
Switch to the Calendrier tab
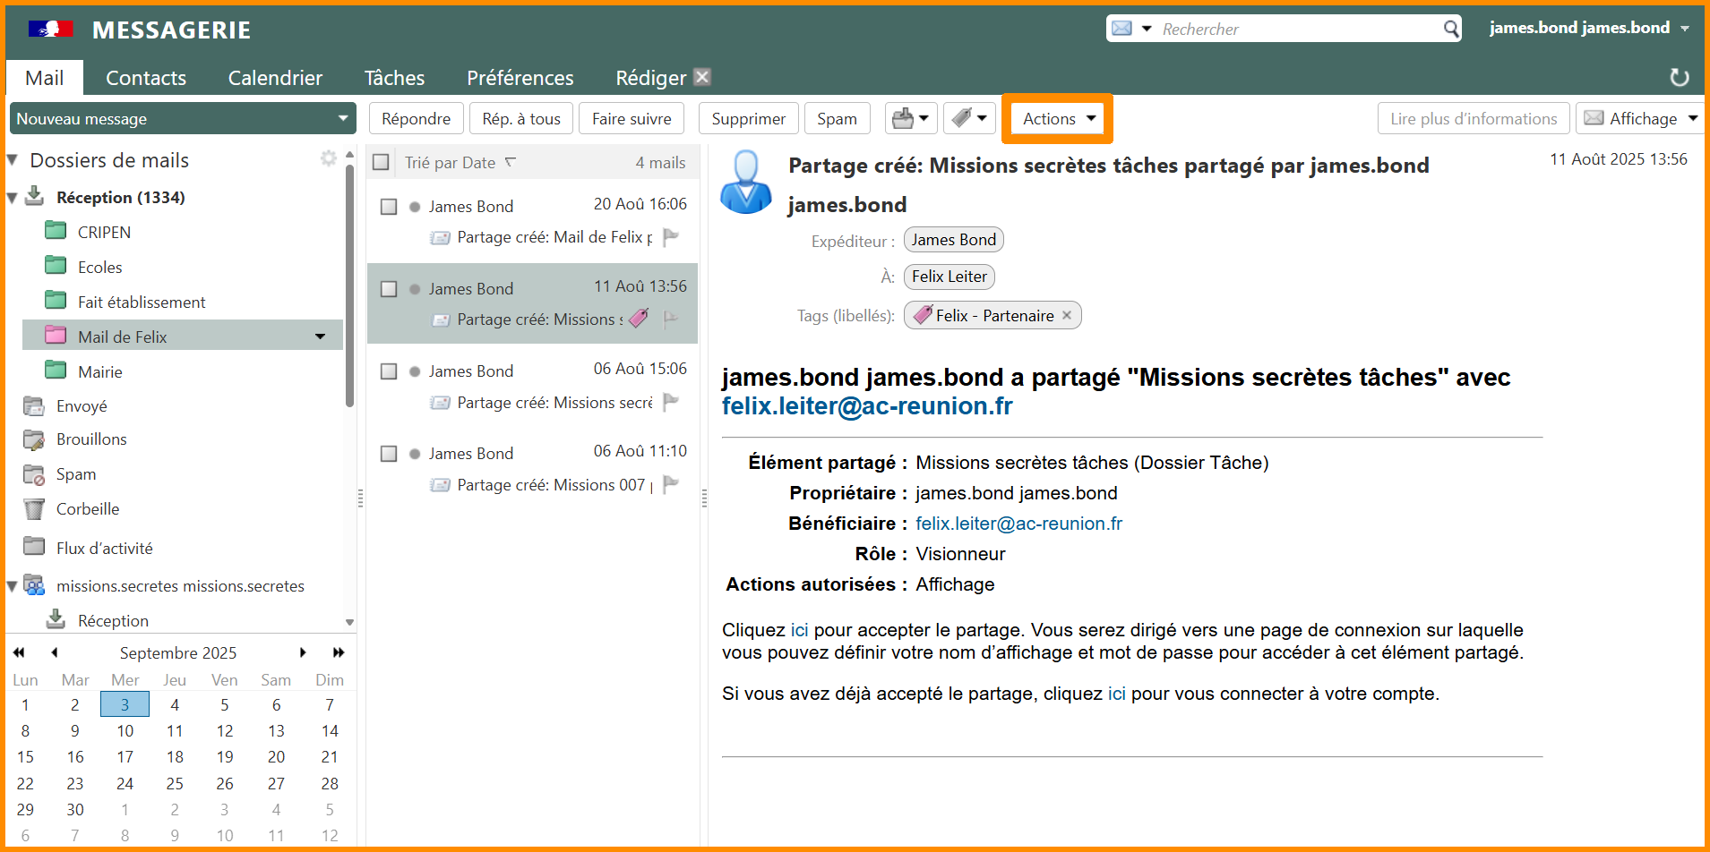click(275, 78)
